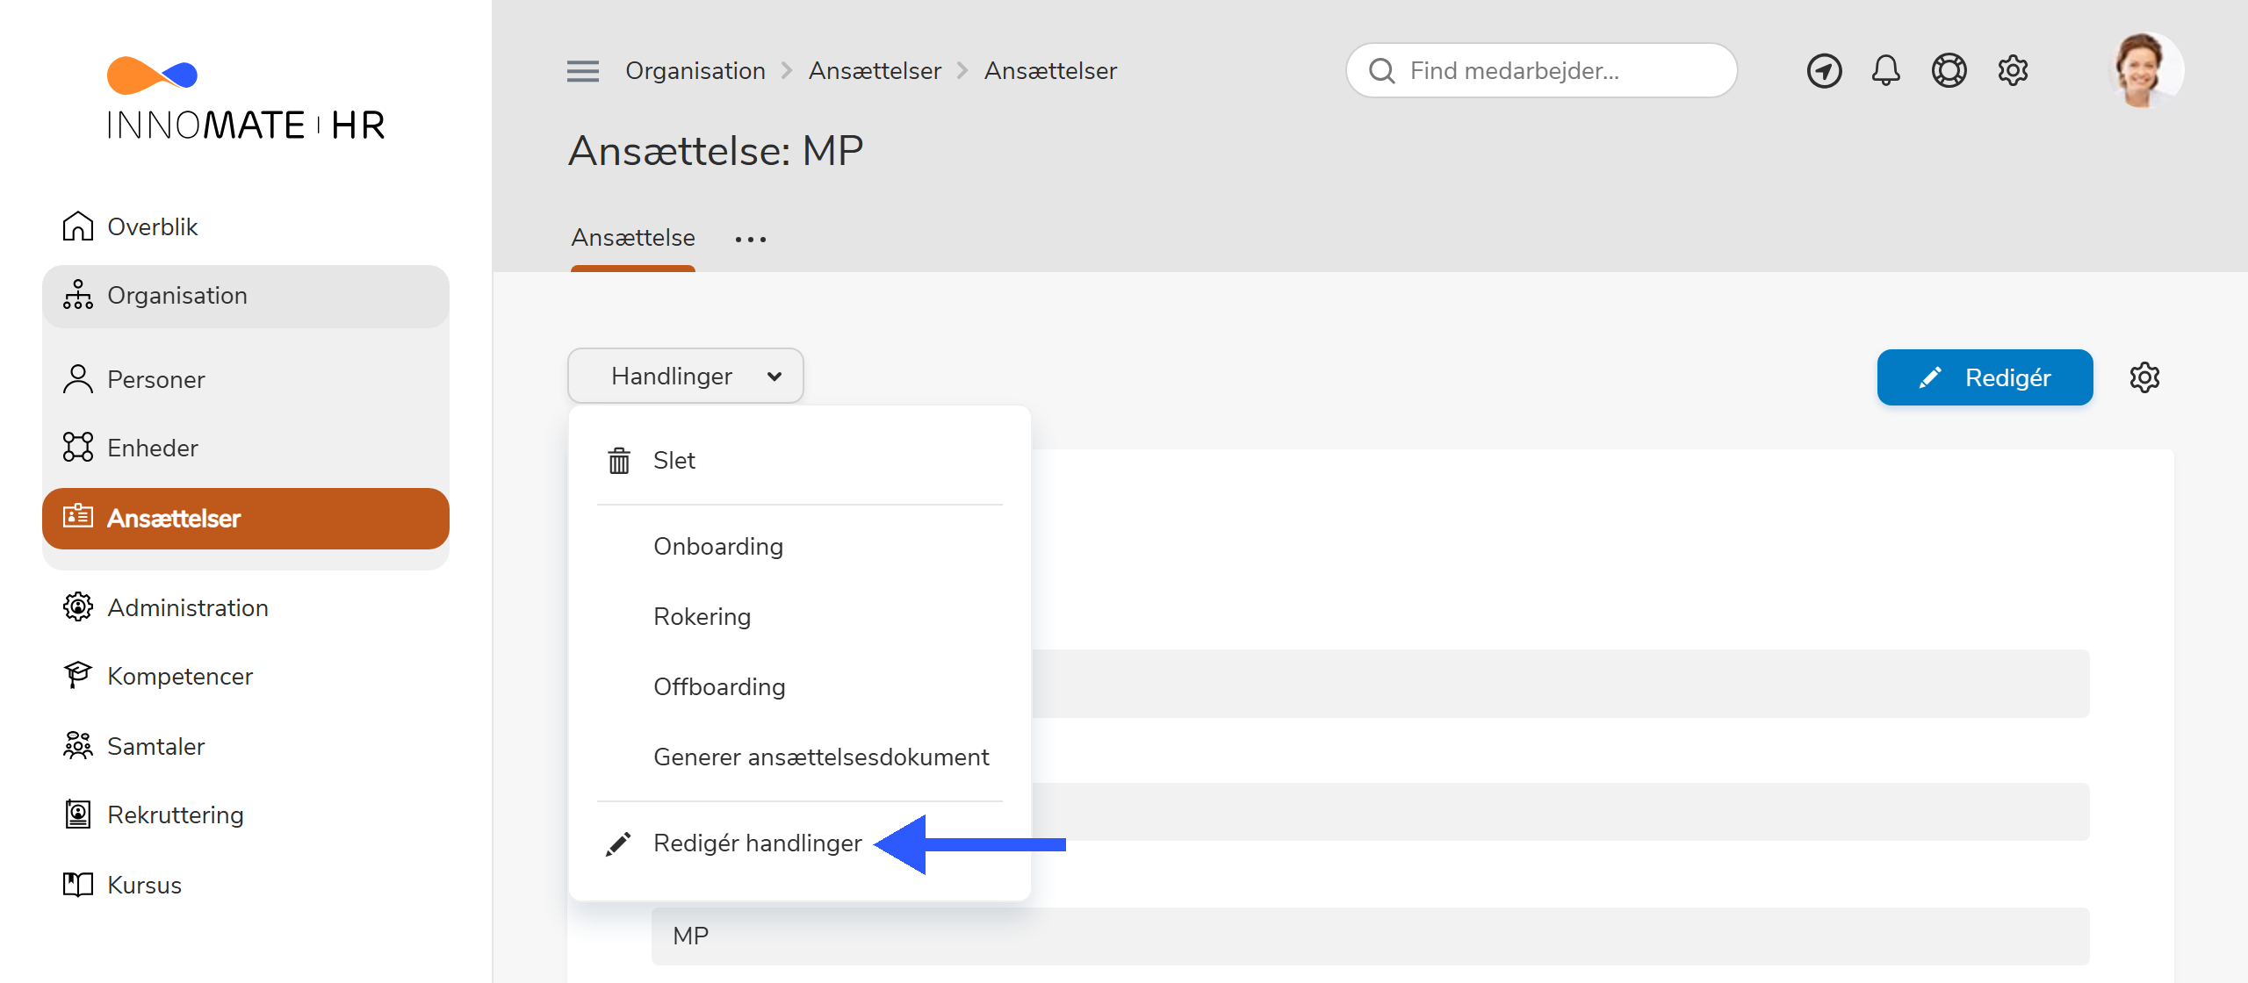The height and width of the screenshot is (983, 2248).
Task: Click the notification bell icon
Action: coord(1886,70)
